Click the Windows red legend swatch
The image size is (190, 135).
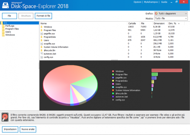click(x=113, y=71)
